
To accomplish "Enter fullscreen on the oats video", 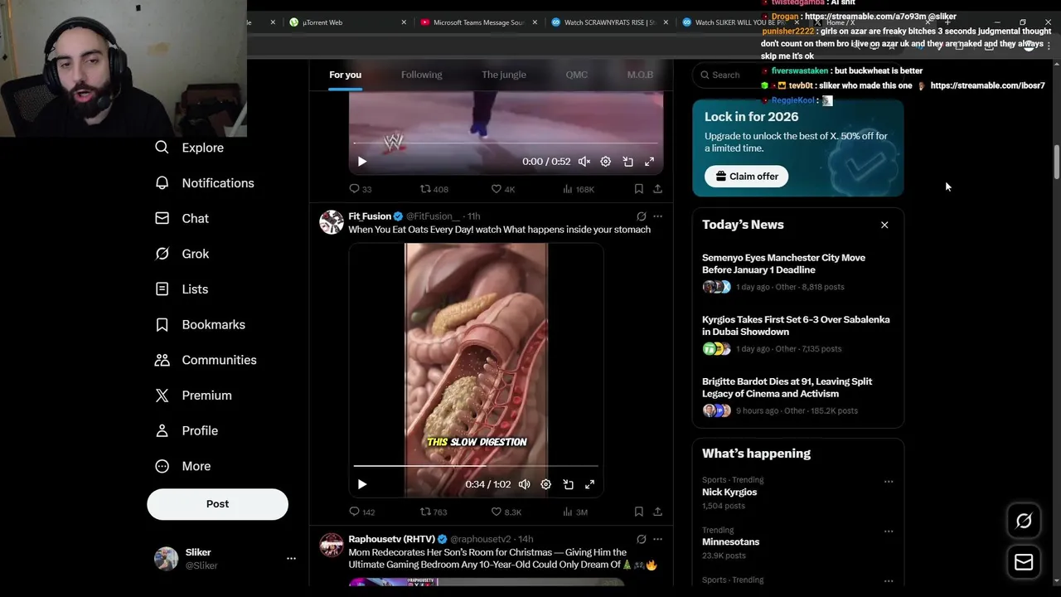I will [x=589, y=484].
